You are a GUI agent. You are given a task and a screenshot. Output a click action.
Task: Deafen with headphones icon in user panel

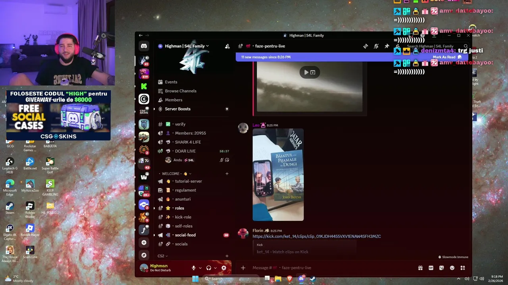click(x=209, y=268)
